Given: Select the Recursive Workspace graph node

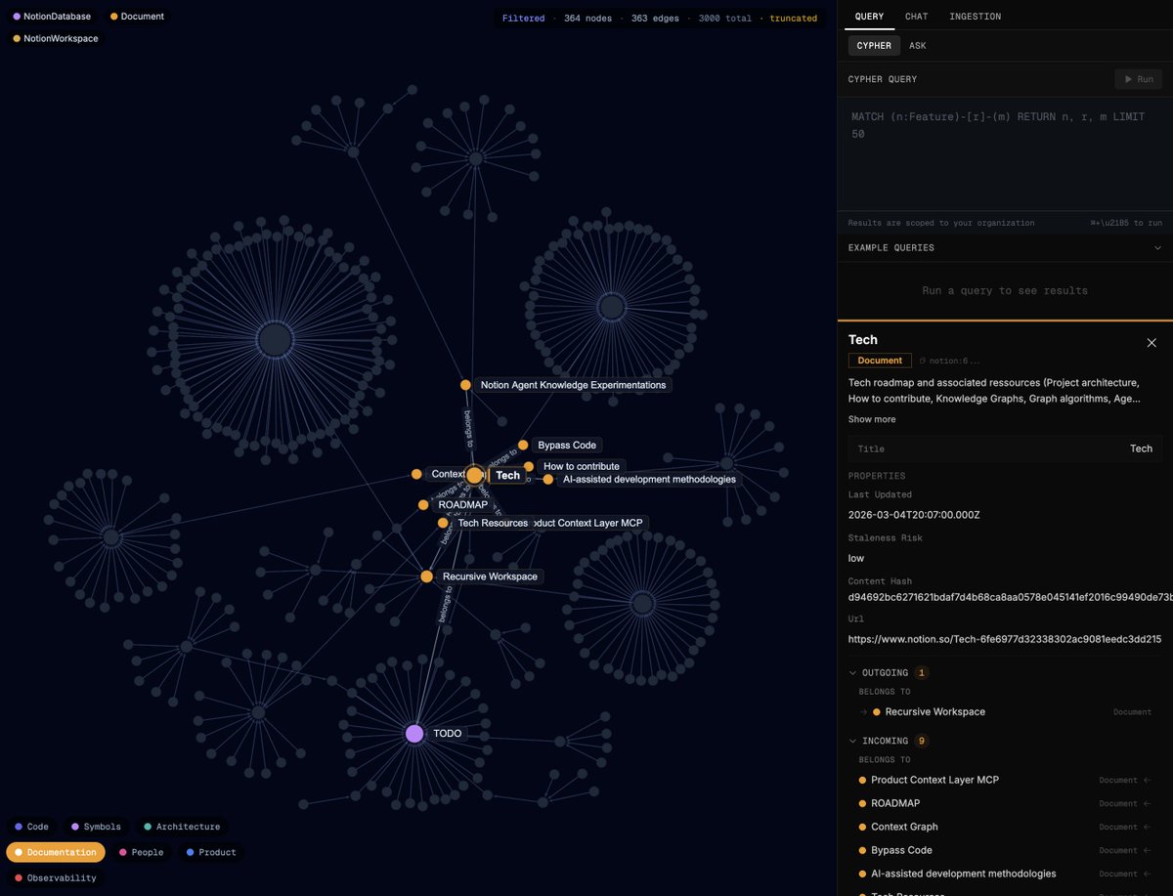Looking at the screenshot, I should [427, 576].
